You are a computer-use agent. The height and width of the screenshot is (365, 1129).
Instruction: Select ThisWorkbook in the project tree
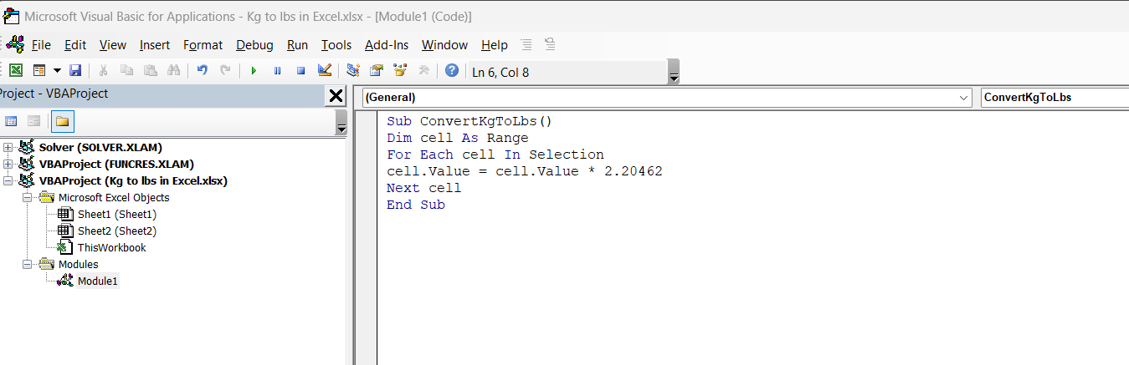112,248
